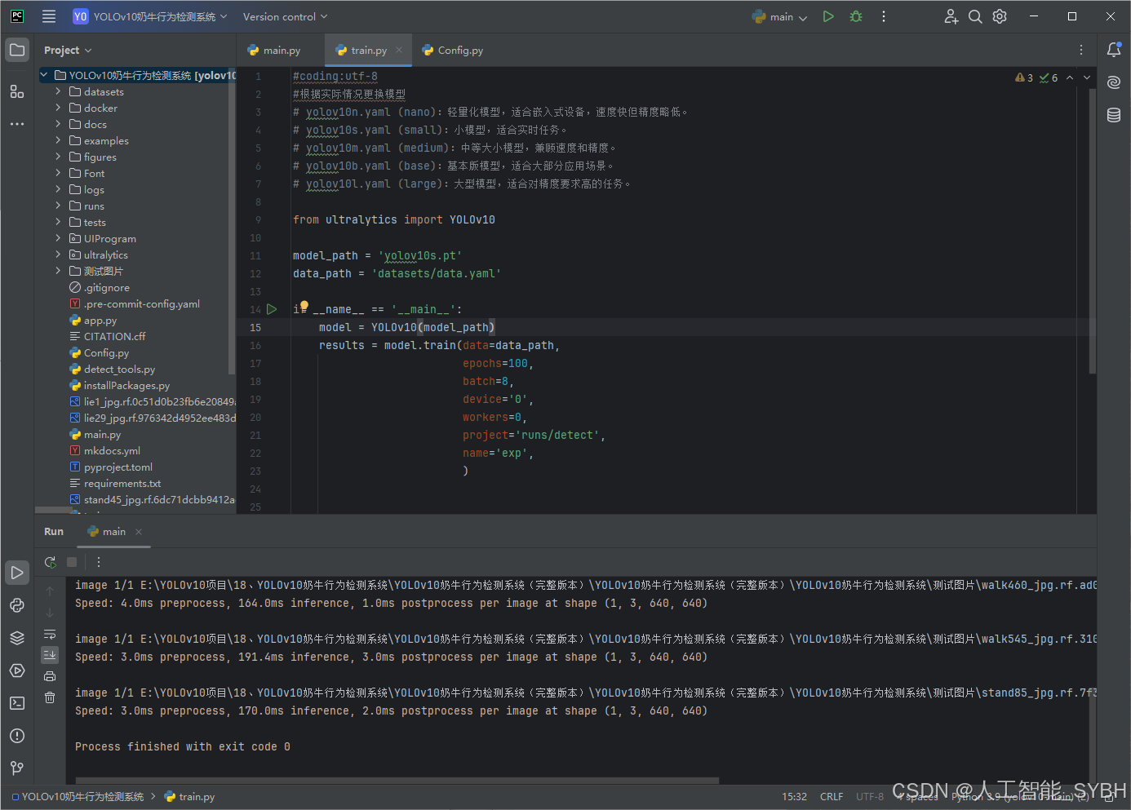The height and width of the screenshot is (810, 1131).
Task: Open detect_tools.py in the project tree
Action: coord(119,370)
